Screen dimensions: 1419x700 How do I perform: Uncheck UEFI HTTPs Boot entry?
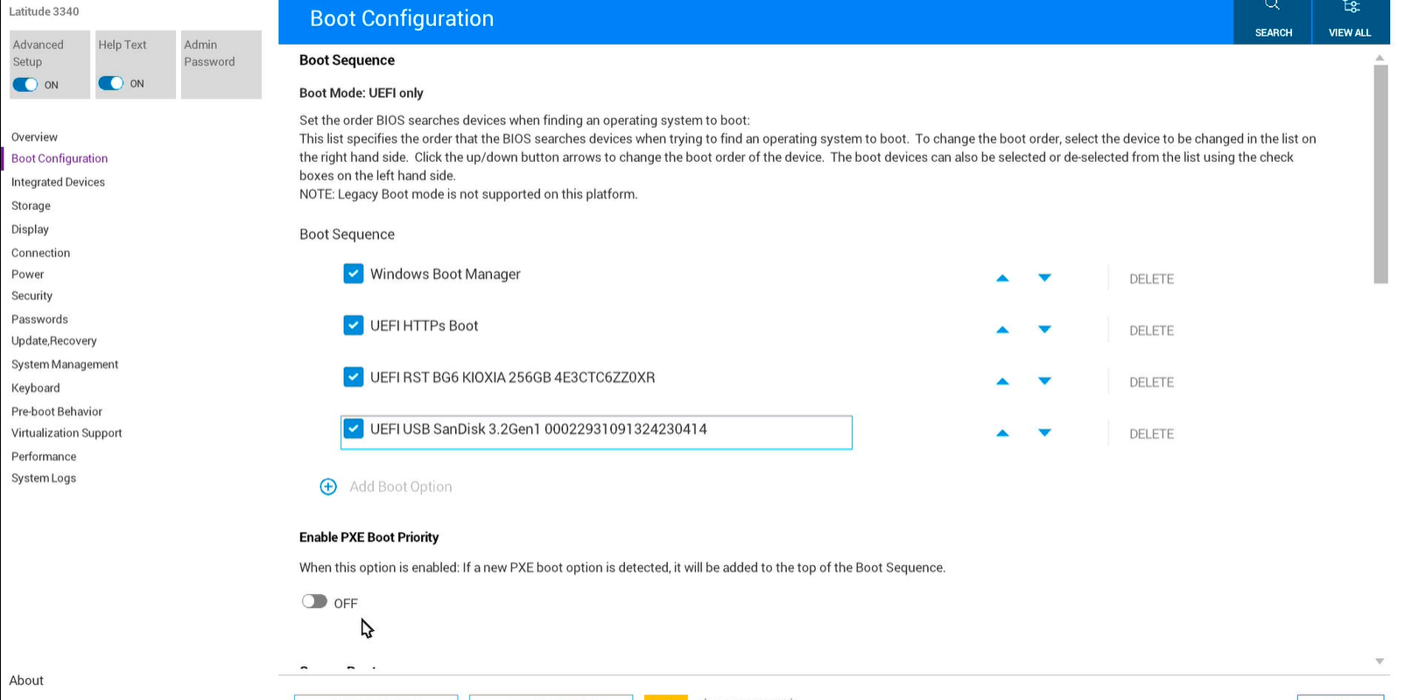coord(354,325)
